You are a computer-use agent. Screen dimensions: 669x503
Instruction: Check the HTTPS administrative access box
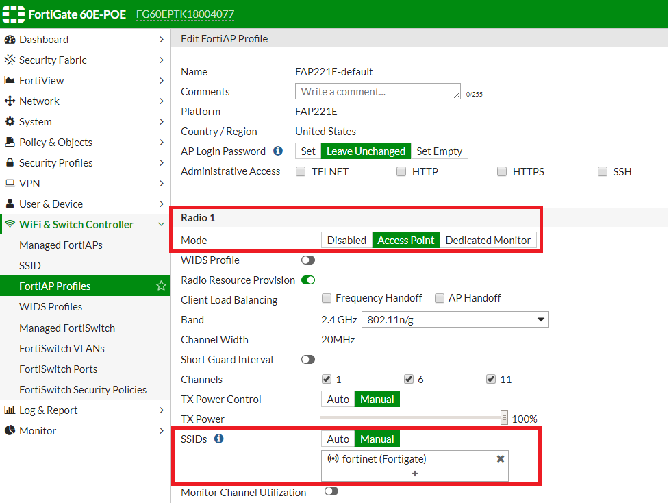pyautogui.click(x=502, y=172)
